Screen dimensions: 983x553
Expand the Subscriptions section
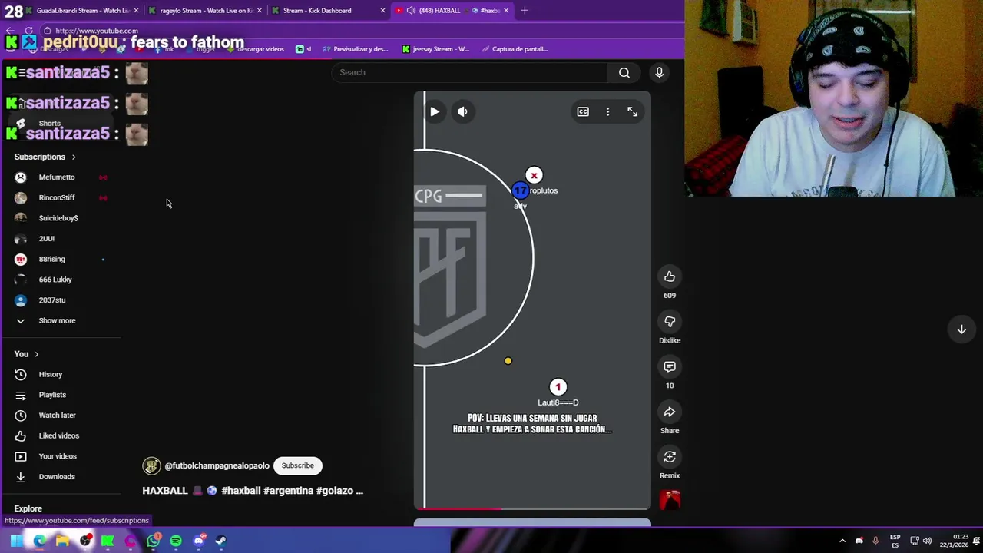click(45, 157)
